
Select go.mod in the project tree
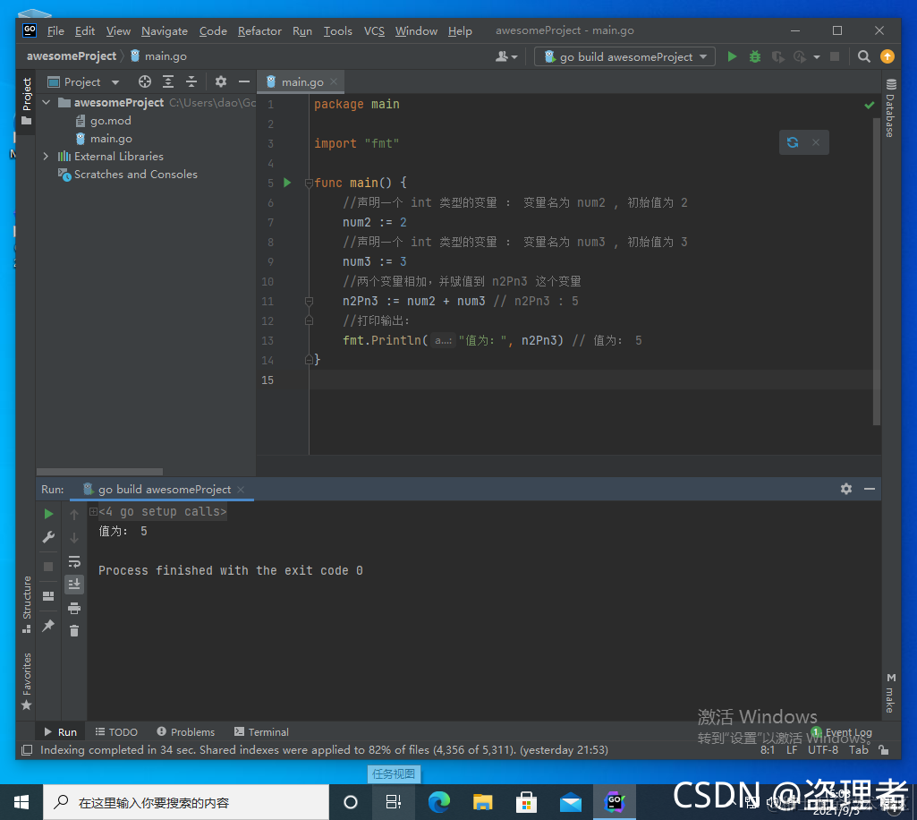(x=111, y=121)
